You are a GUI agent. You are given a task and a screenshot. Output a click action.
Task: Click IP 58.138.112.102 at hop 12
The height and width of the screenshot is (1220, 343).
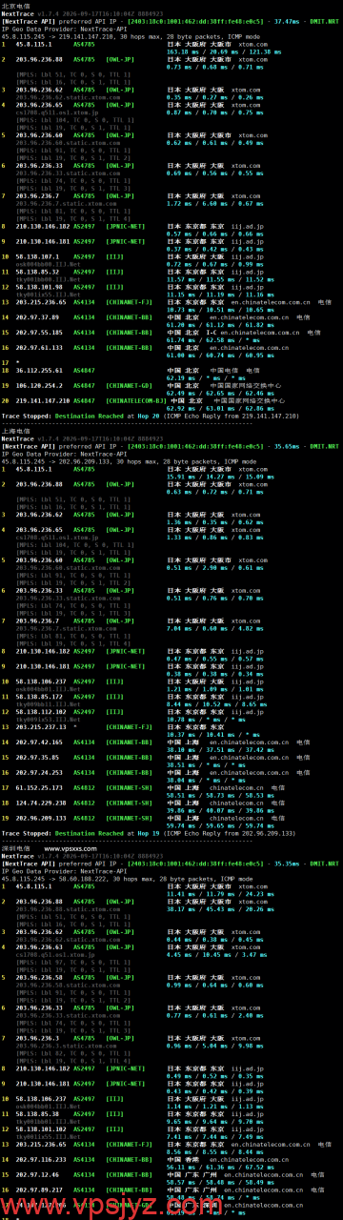(40, 711)
